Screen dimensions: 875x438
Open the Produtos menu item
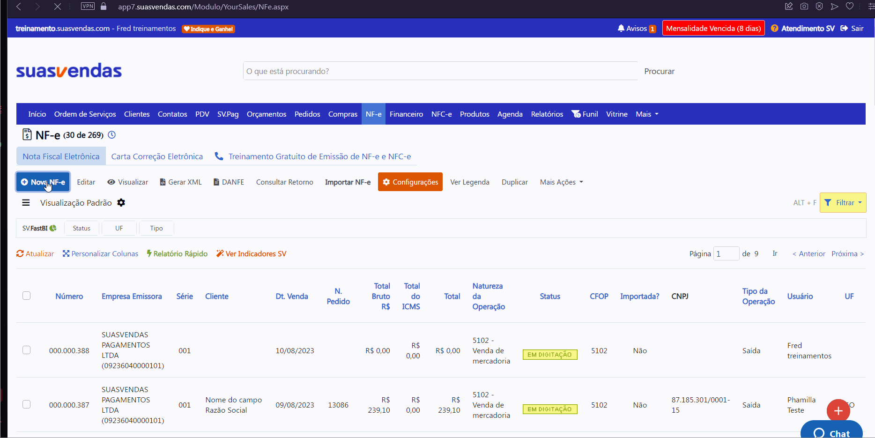[x=475, y=114]
